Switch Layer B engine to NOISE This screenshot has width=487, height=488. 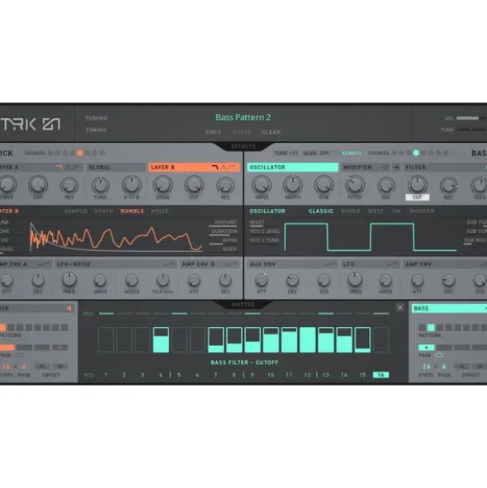point(159,211)
